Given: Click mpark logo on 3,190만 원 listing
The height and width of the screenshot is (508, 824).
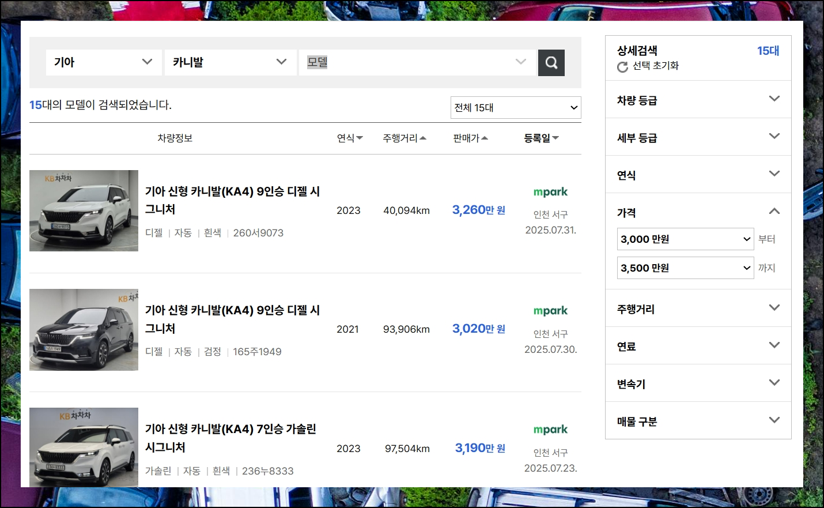Looking at the screenshot, I should click(550, 430).
